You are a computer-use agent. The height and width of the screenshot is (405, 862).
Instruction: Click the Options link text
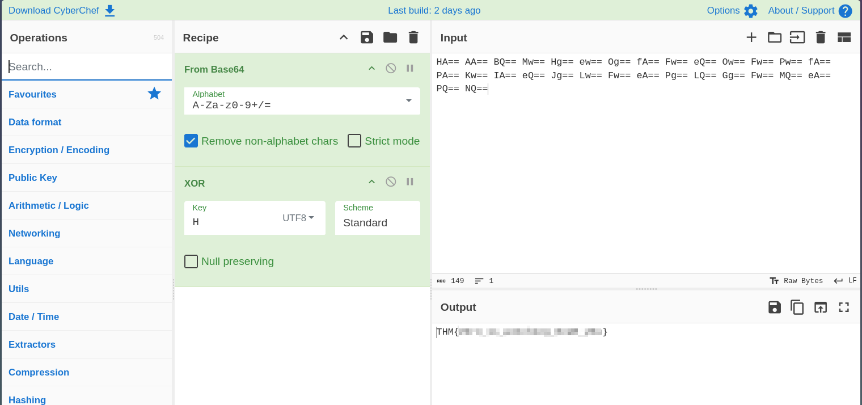click(x=723, y=10)
